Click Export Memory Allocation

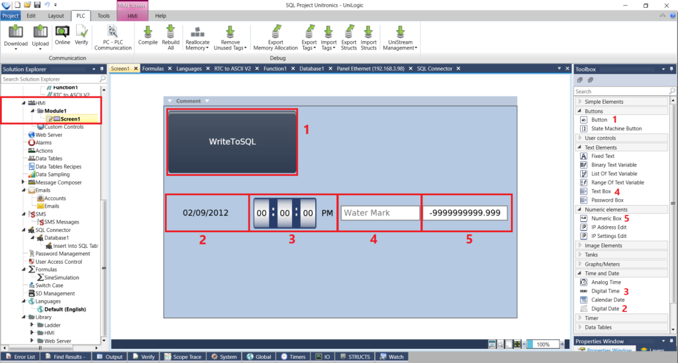[x=275, y=38]
